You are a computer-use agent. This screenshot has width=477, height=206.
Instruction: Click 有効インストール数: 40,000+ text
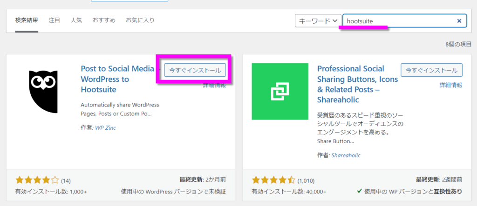[x=289, y=192]
